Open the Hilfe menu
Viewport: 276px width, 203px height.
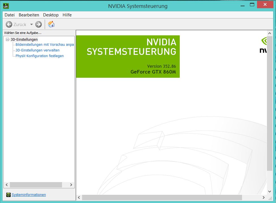pos(67,15)
